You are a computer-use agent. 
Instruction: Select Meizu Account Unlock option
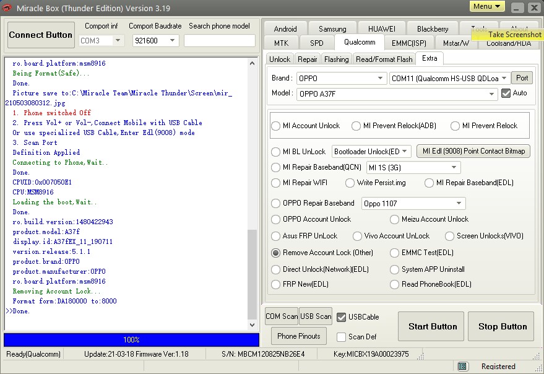pos(394,219)
